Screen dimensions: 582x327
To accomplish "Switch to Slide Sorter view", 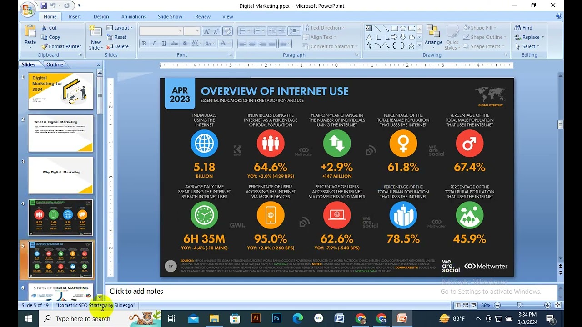I will tap(466, 305).
